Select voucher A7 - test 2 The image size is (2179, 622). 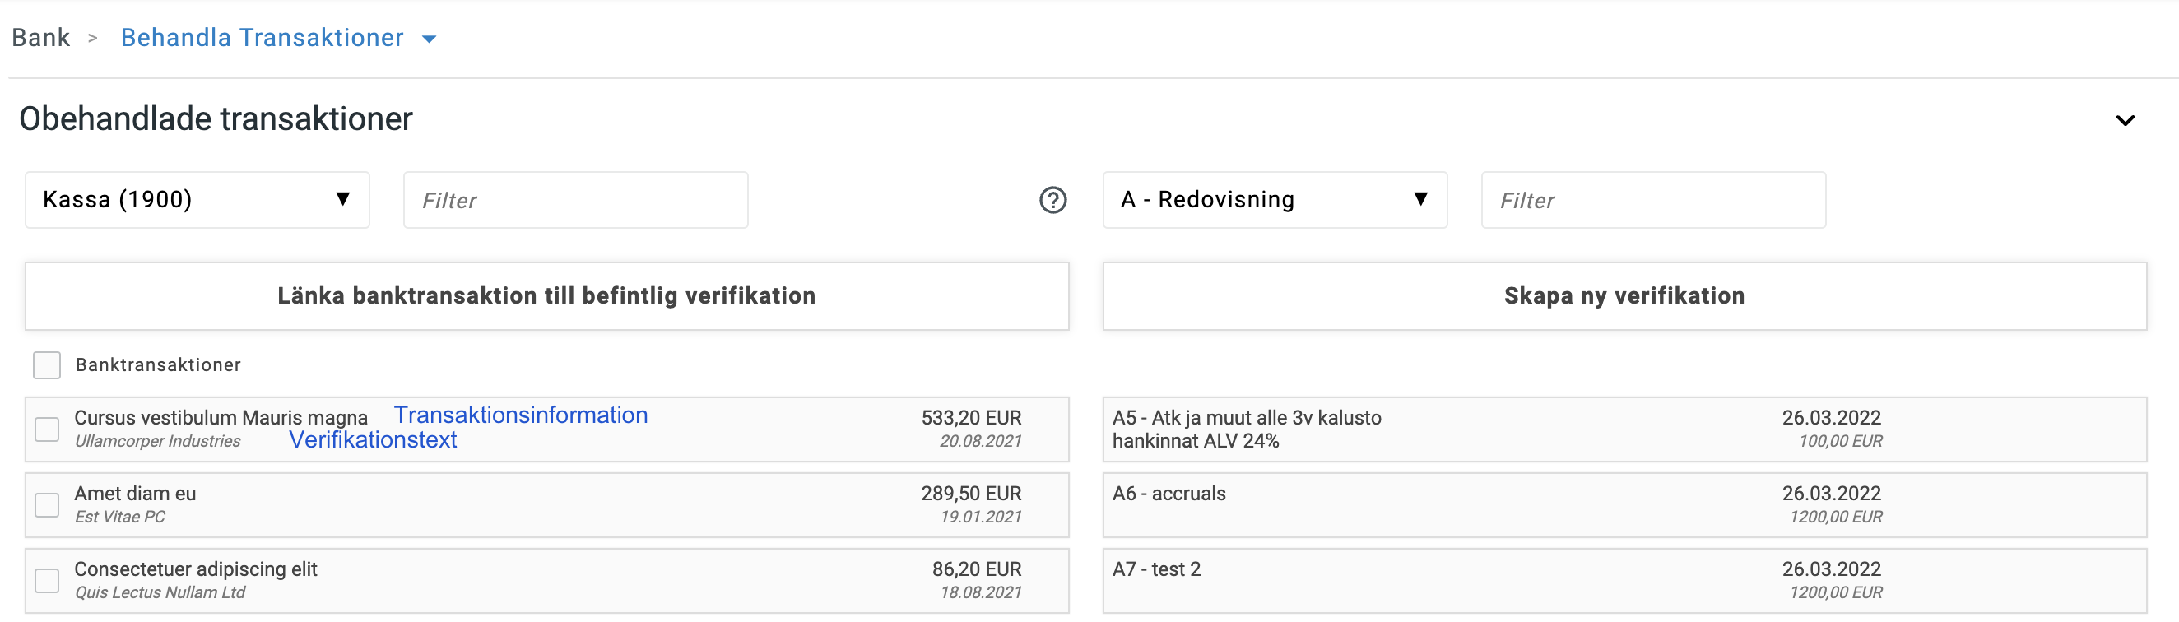(x=1624, y=581)
